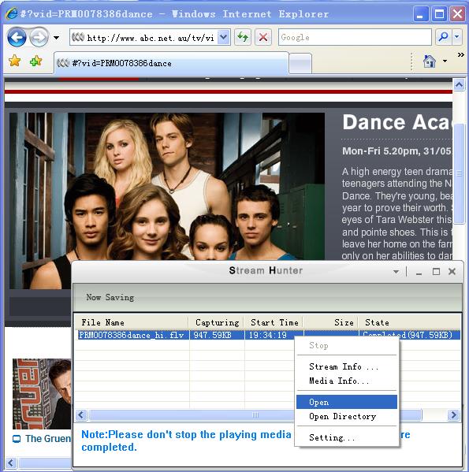
Task: Sort by the Size column header
Action: (x=330, y=322)
